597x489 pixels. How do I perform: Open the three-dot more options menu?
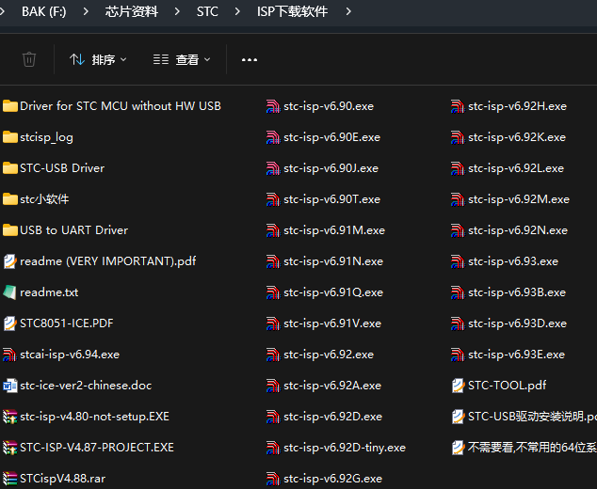coord(250,59)
